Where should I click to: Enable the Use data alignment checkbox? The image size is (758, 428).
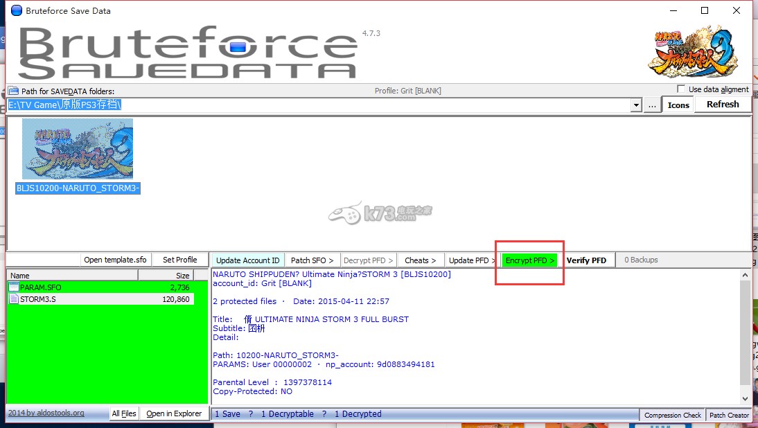pos(682,89)
